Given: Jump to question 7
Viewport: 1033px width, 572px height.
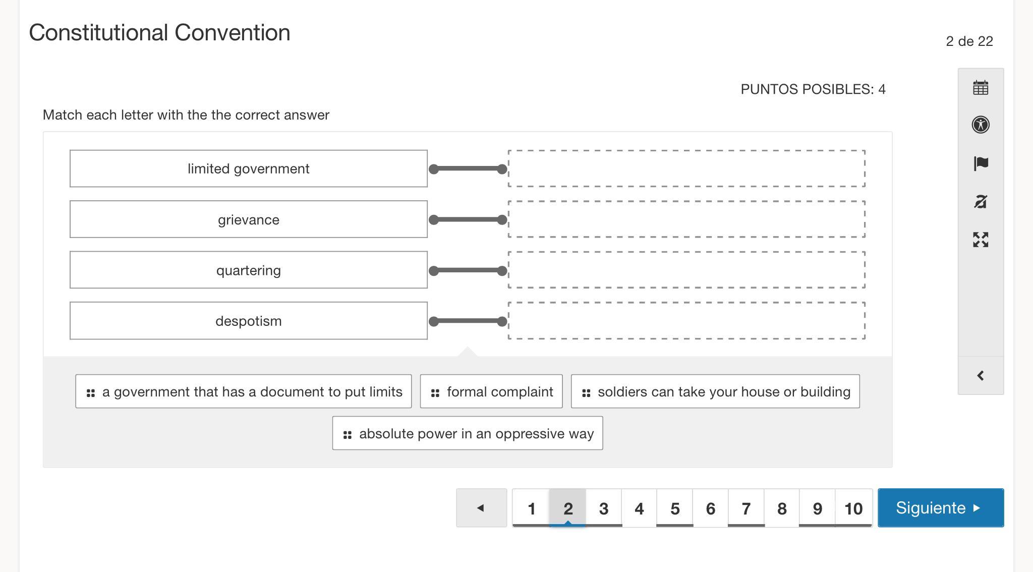Looking at the screenshot, I should tap(746, 508).
